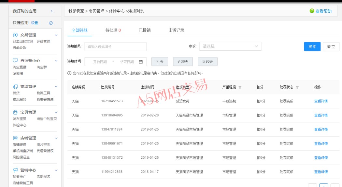Expand 我订购的应用 arrow
This screenshot has height=187, width=342.
click(x=52, y=11)
